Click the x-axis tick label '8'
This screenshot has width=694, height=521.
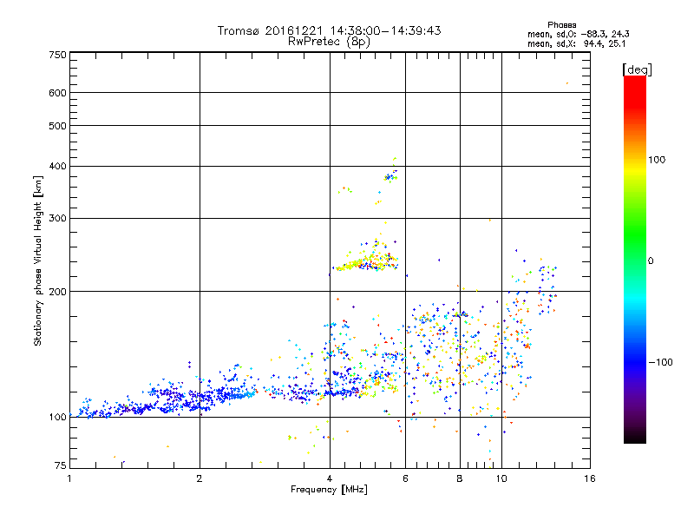coord(460,478)
